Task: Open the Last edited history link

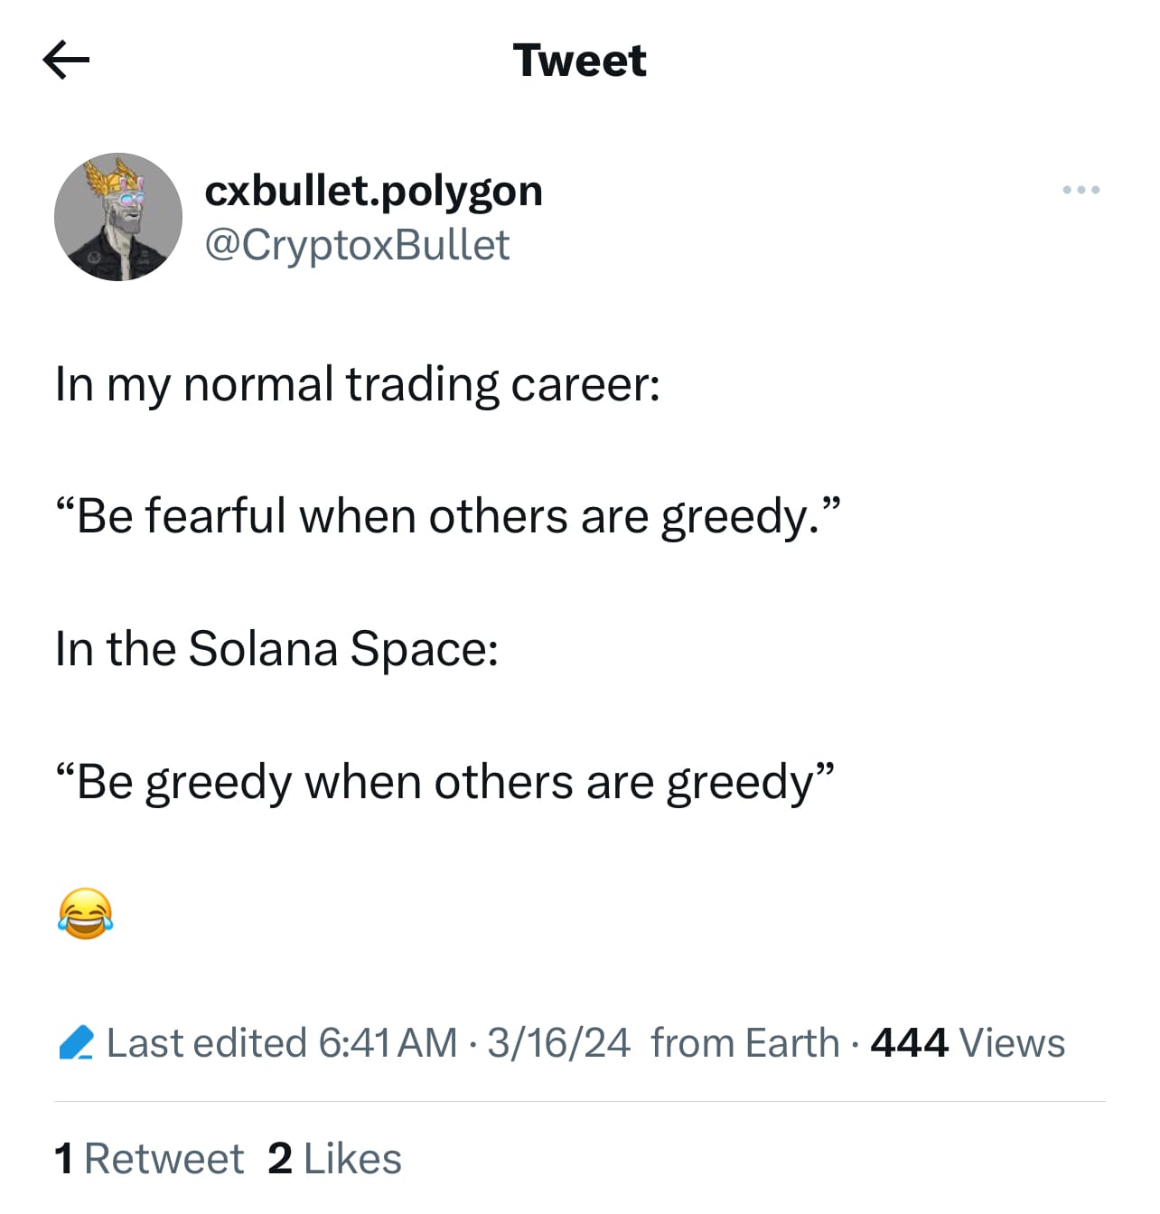Action: click(x=206, y=1043)
